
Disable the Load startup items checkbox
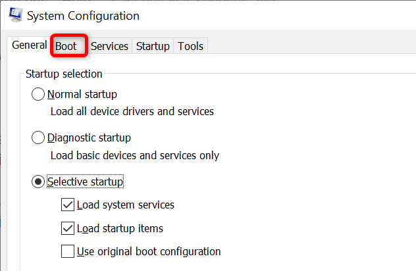(68, 228)
